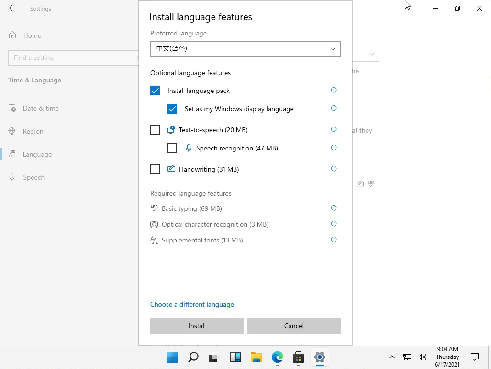Click info icon beside Handwriting option
The height and width of the screenshot is (369, 491).
pos(334,169)
